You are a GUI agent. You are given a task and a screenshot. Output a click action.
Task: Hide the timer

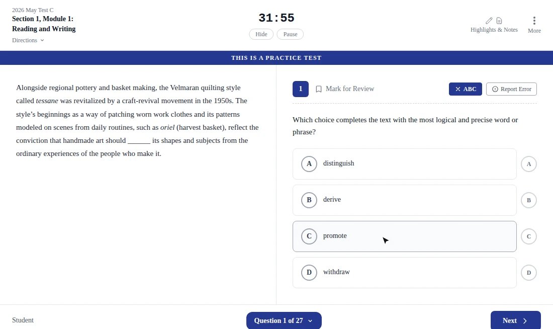pos(261,34)
